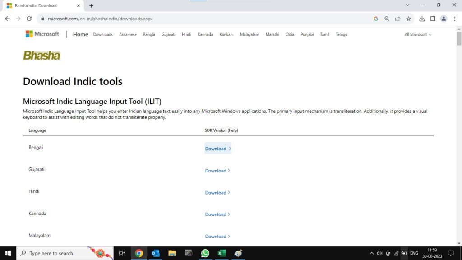The width and height of the screenshot is (462, 260).
Task: Expand the All Microsoft dropdown
Action: (x=417, y=34)
